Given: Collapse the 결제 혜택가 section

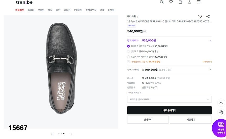Looking at the screenshot, I should (210, 40).
